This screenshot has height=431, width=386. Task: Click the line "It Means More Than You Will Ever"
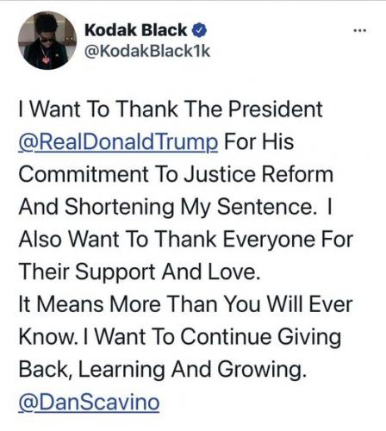pos(185,304)
